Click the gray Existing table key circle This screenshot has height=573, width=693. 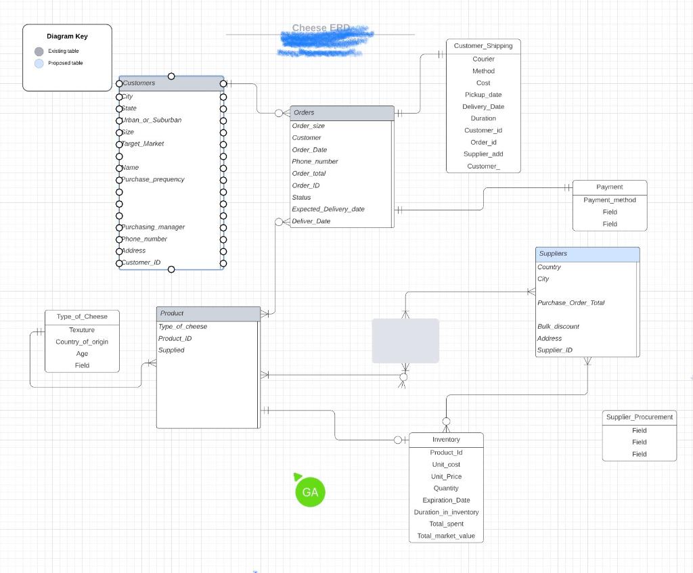click(39, 51)
